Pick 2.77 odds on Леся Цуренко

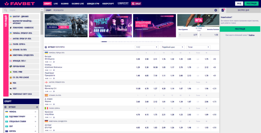pyautogui.click(x=188, y=35)
